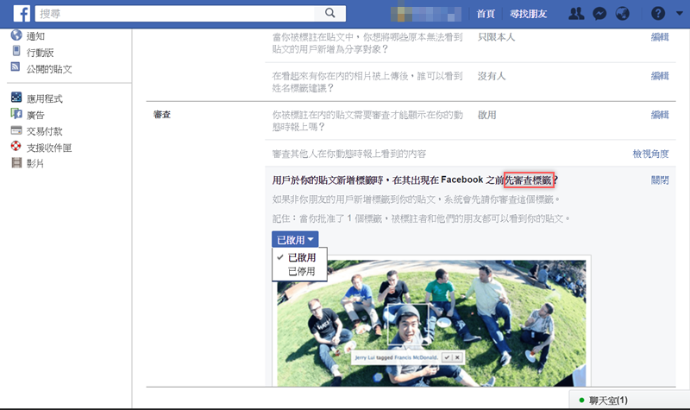Click the search magnifier icon
This screenshot has height=410, width=690.
330,13
